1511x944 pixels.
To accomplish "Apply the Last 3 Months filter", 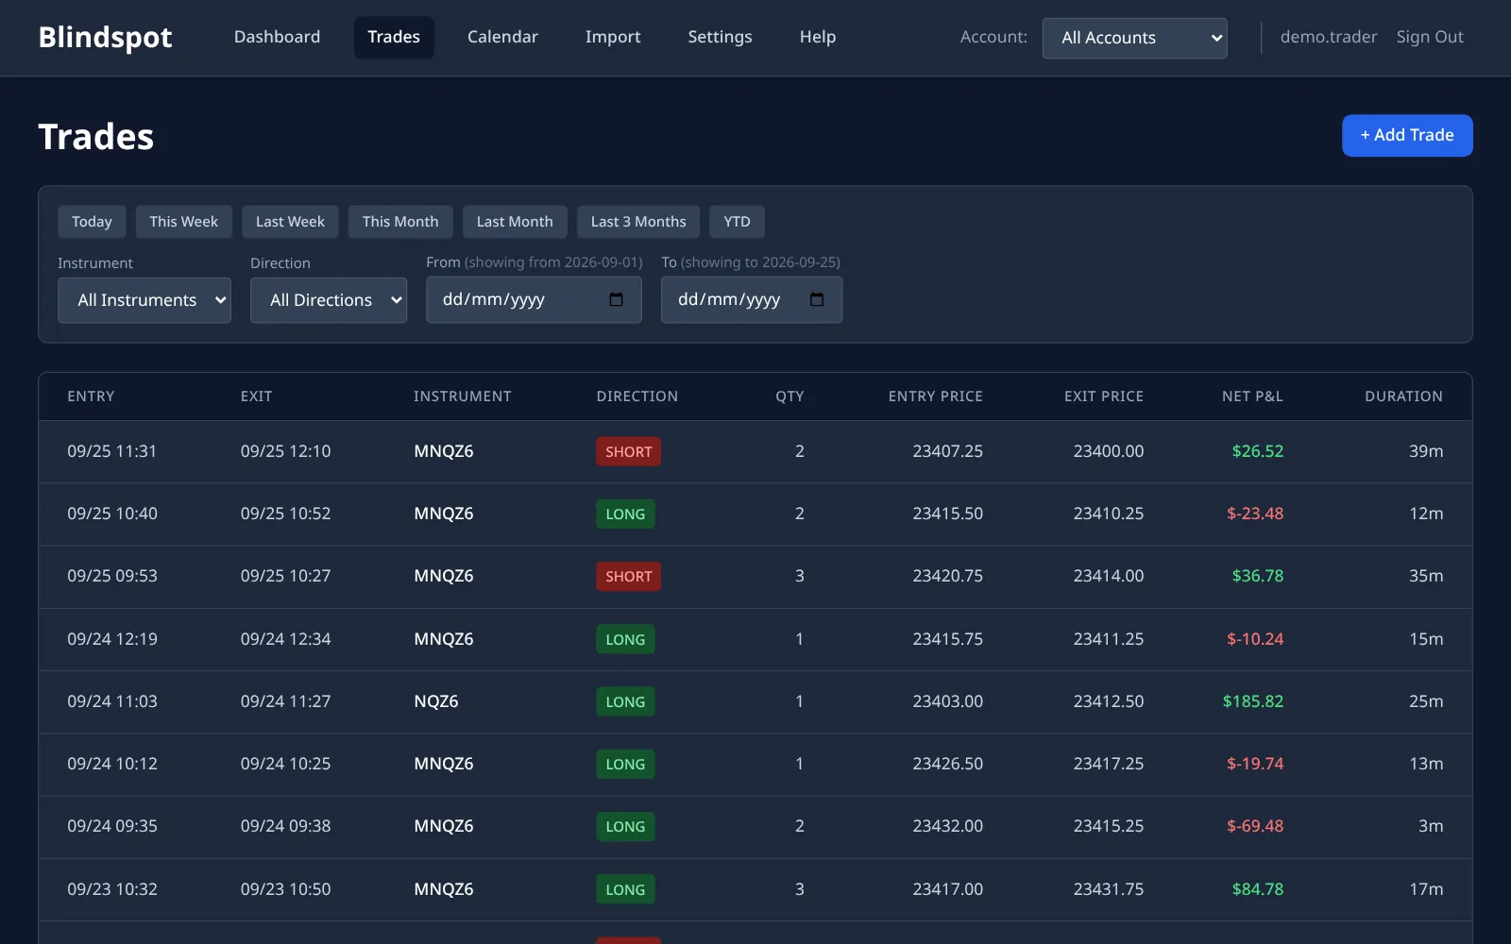I will point(638,222).
